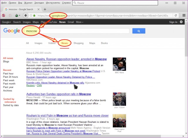The height and width of the screenshot is (138, 188).
Task: Select Sorted by date option
Action: [x=11, y=105]
